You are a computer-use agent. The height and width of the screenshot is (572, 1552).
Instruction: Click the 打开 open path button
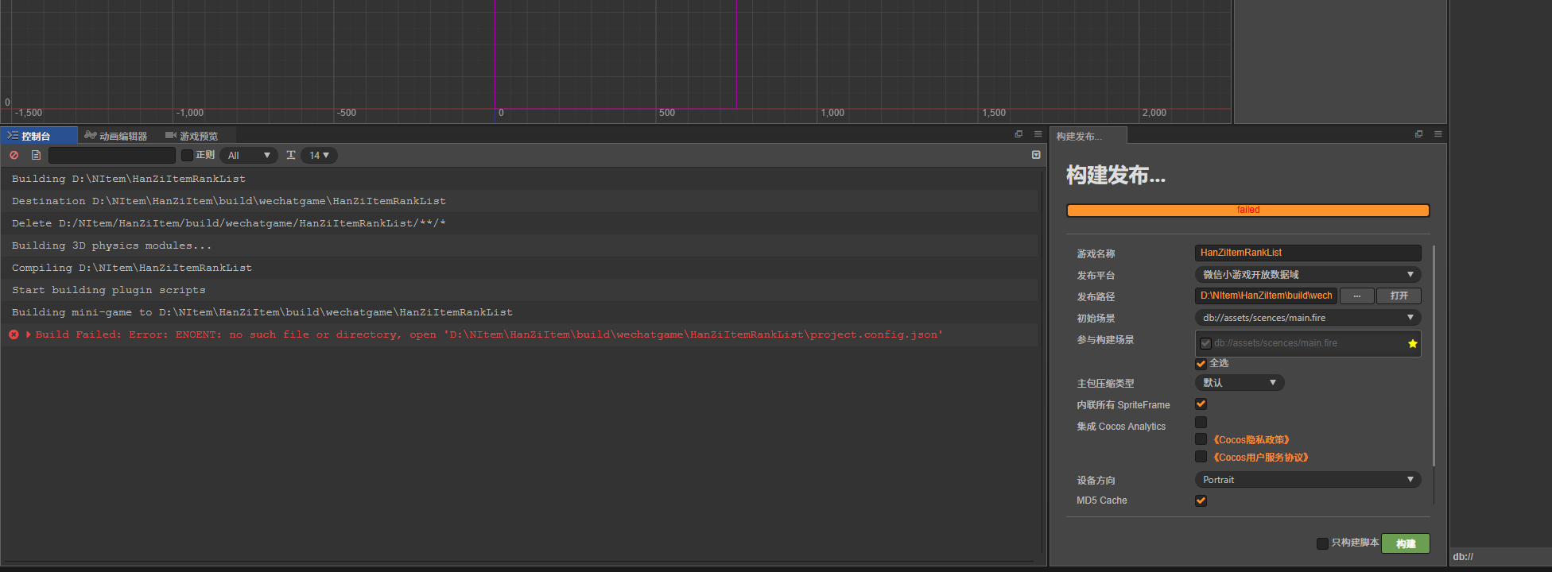tap(1399, 296)
